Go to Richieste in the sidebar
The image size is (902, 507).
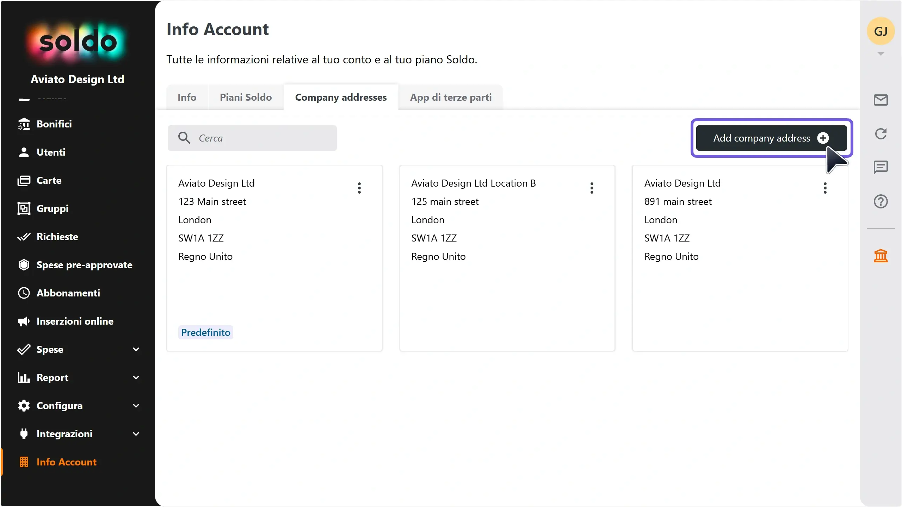coord(78,237)
